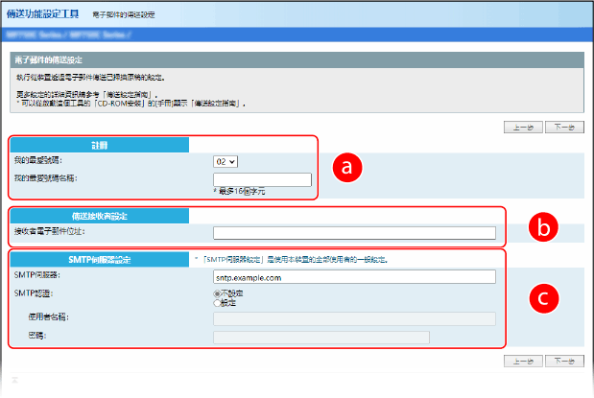Click the disabled 密碼 password field

click(321, 337)
